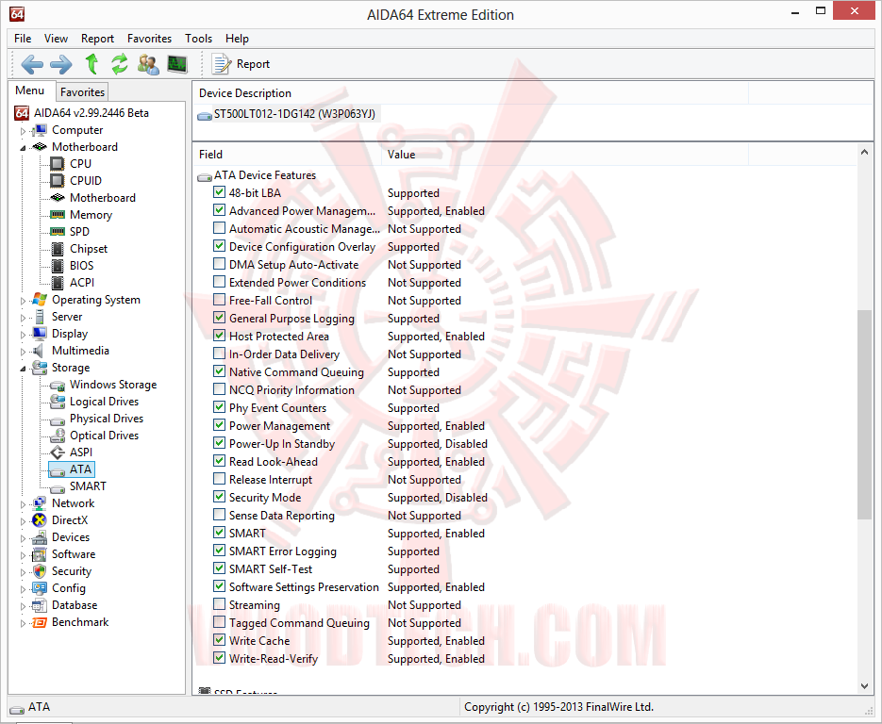Image resolution: width=882 pixels, height=724 pixels.
Task: Expand the Network tree node
Action: (x=23, y=504)
